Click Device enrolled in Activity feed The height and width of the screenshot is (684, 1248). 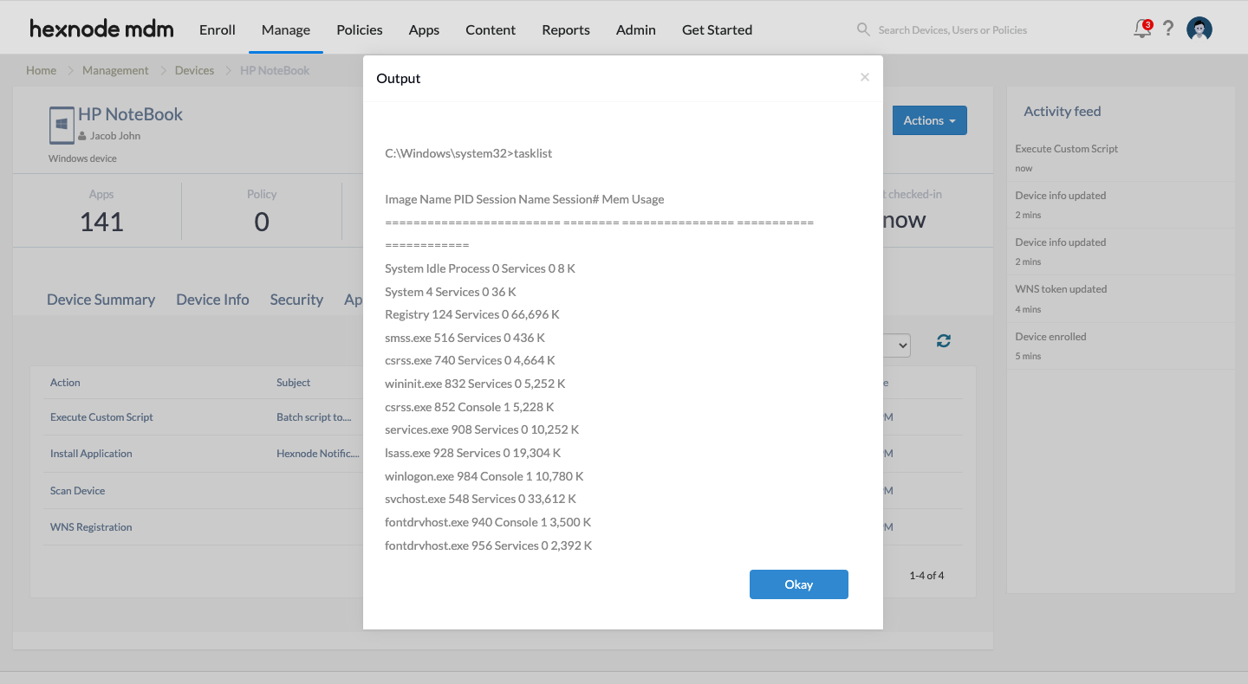pyautogui.click(x=1050, y=336)
